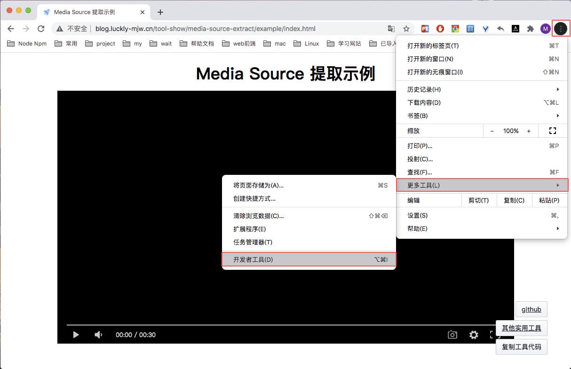The image size is (571, 369).
Task: Mute the video with the speaker icon
Action: tap(98, 335)
